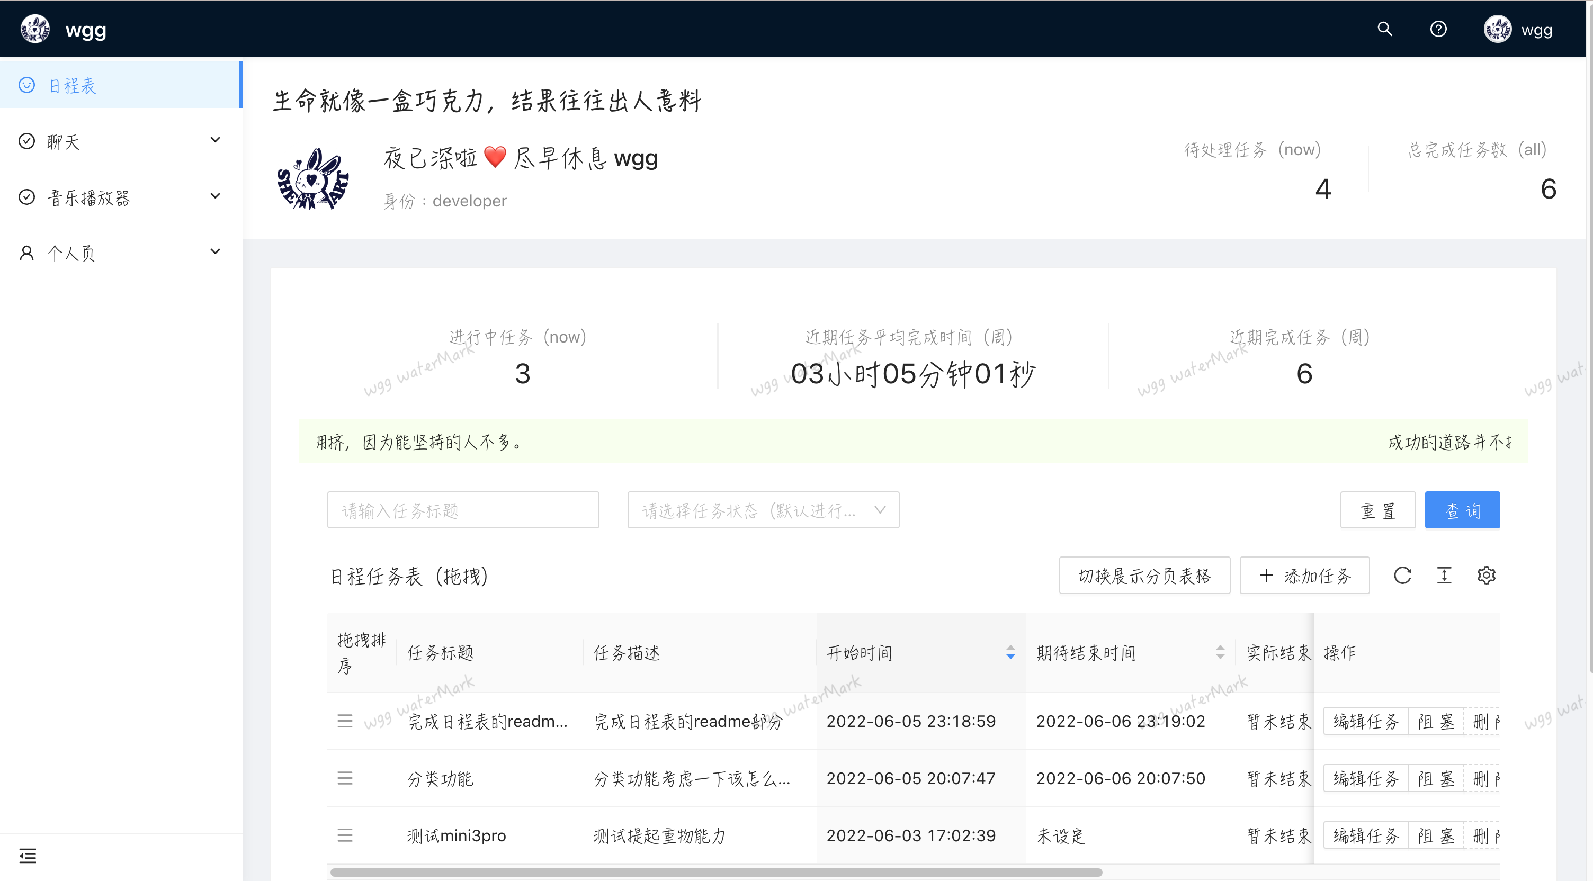Click 阻塞 for 完成日程表的readme row
The width and height of the screenshot is (1593, 881).
(x=1436, y=721)
